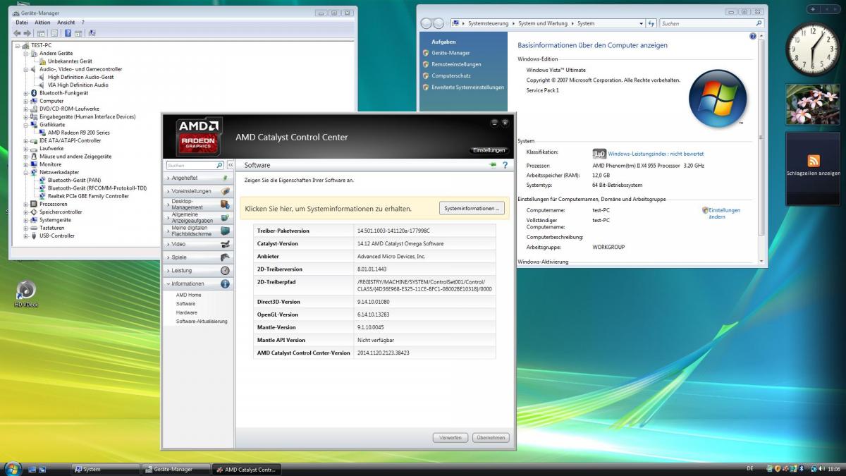The image size is (846, 476).
Task: Open the Ansicht menu in Geräte-Manager
Action: [x=66, y=22]
